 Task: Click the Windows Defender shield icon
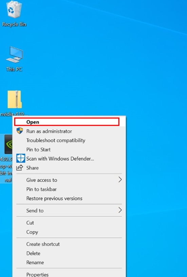[20, 158]
